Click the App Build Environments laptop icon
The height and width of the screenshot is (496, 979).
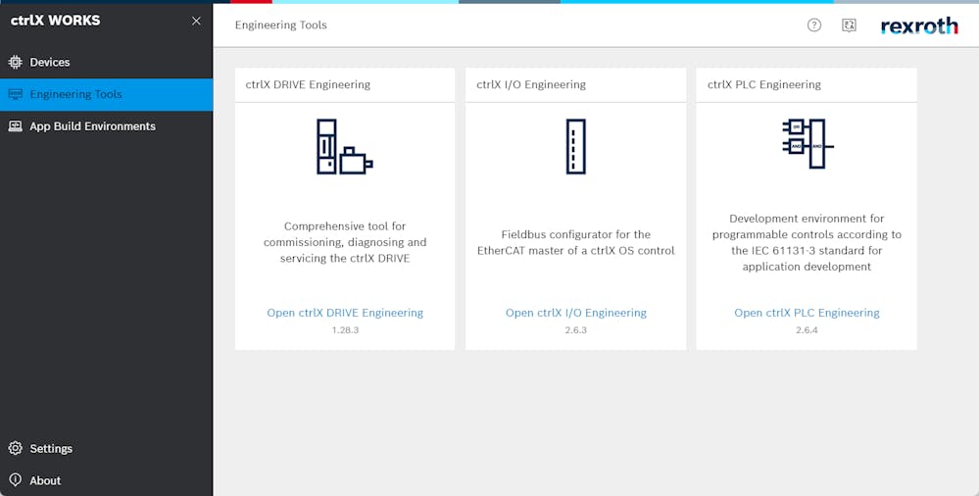coord(15,126)
